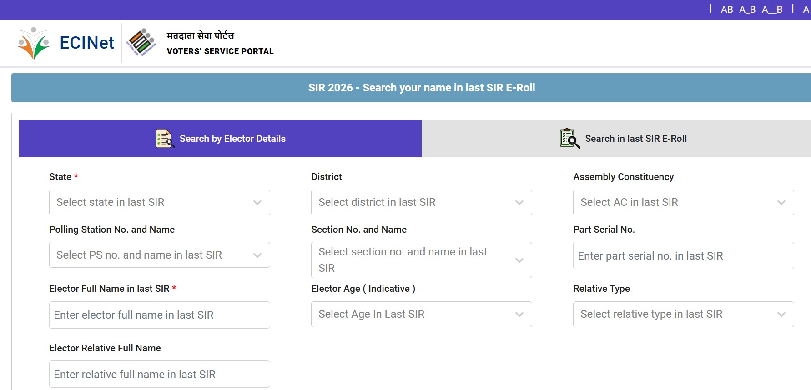Focus Elector Full Name in last SIR field
Image resolution: width=811 pixels, height=390 pixels.
160,315
